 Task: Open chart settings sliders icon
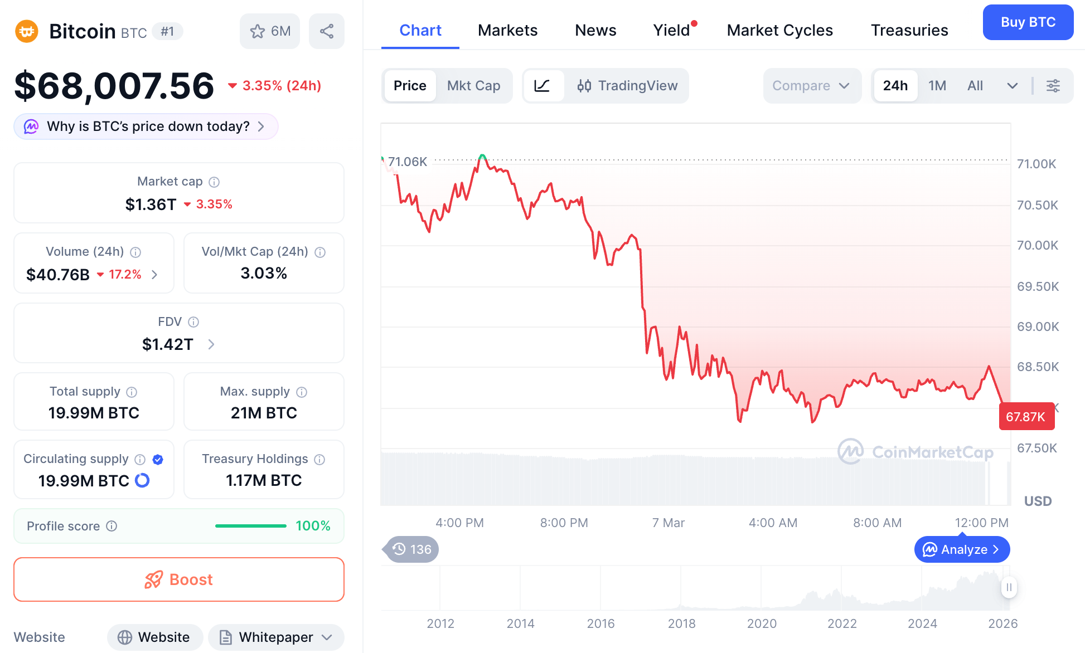pyautogui.click(x=1053, y=86)
